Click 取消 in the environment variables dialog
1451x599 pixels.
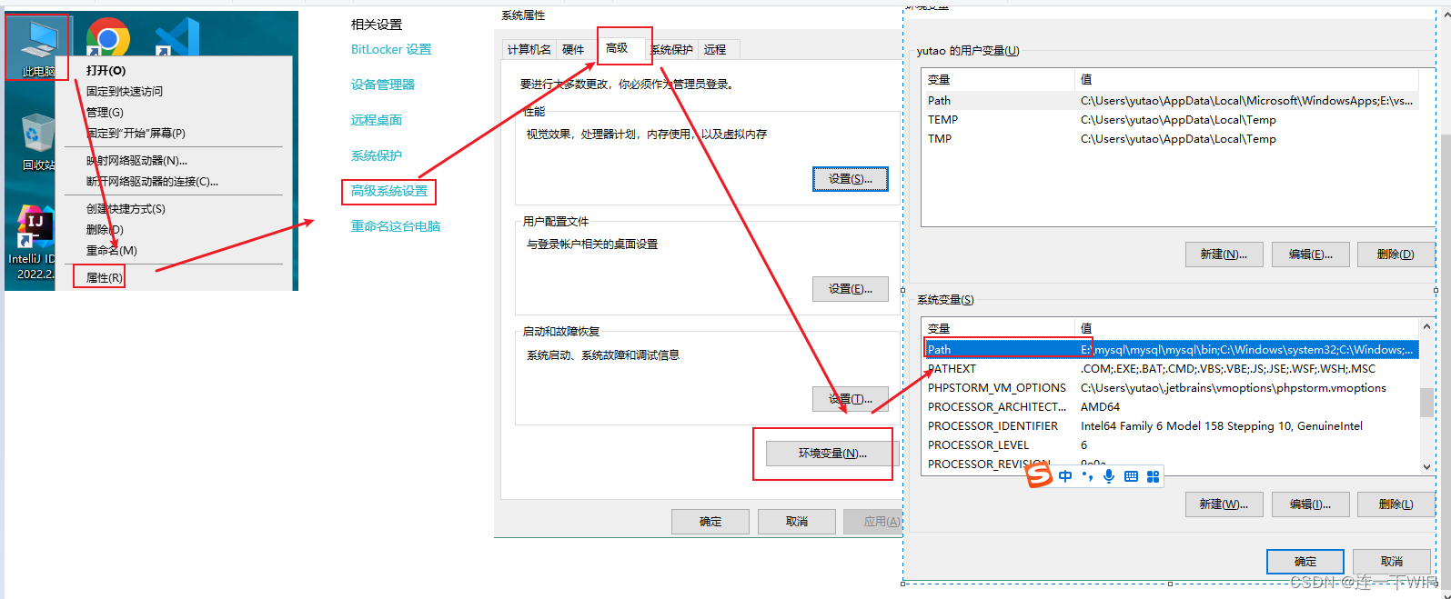(x=1392, y=562)
